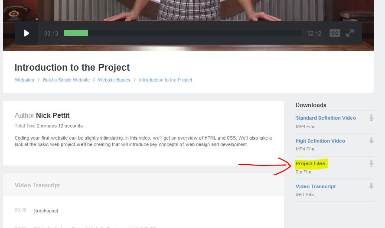Toggle closed captions with the CC button
385x228 pixels.
(x=335, y=33)
